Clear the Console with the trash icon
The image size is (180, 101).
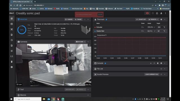pos(158,63)
